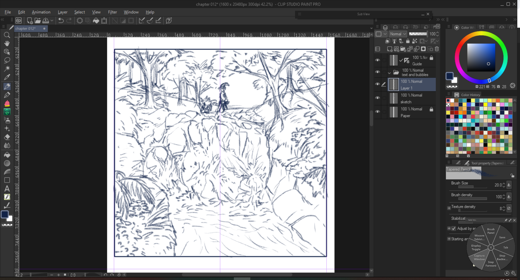This screenshot has width=520, height=280.
Task: Click Save in the radial menu
Action: (x=502, y=237)
